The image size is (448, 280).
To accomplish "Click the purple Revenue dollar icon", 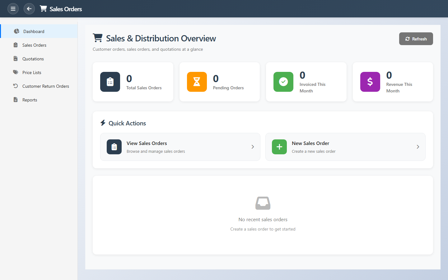I will pos(370,82).
